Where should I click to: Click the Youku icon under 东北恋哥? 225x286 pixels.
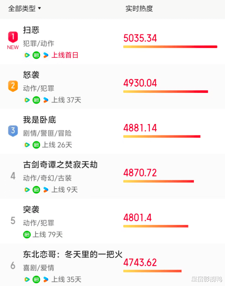[x=45, y=279]
